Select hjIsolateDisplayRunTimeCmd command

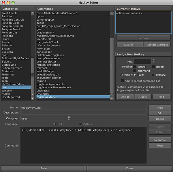click(73, 36)
